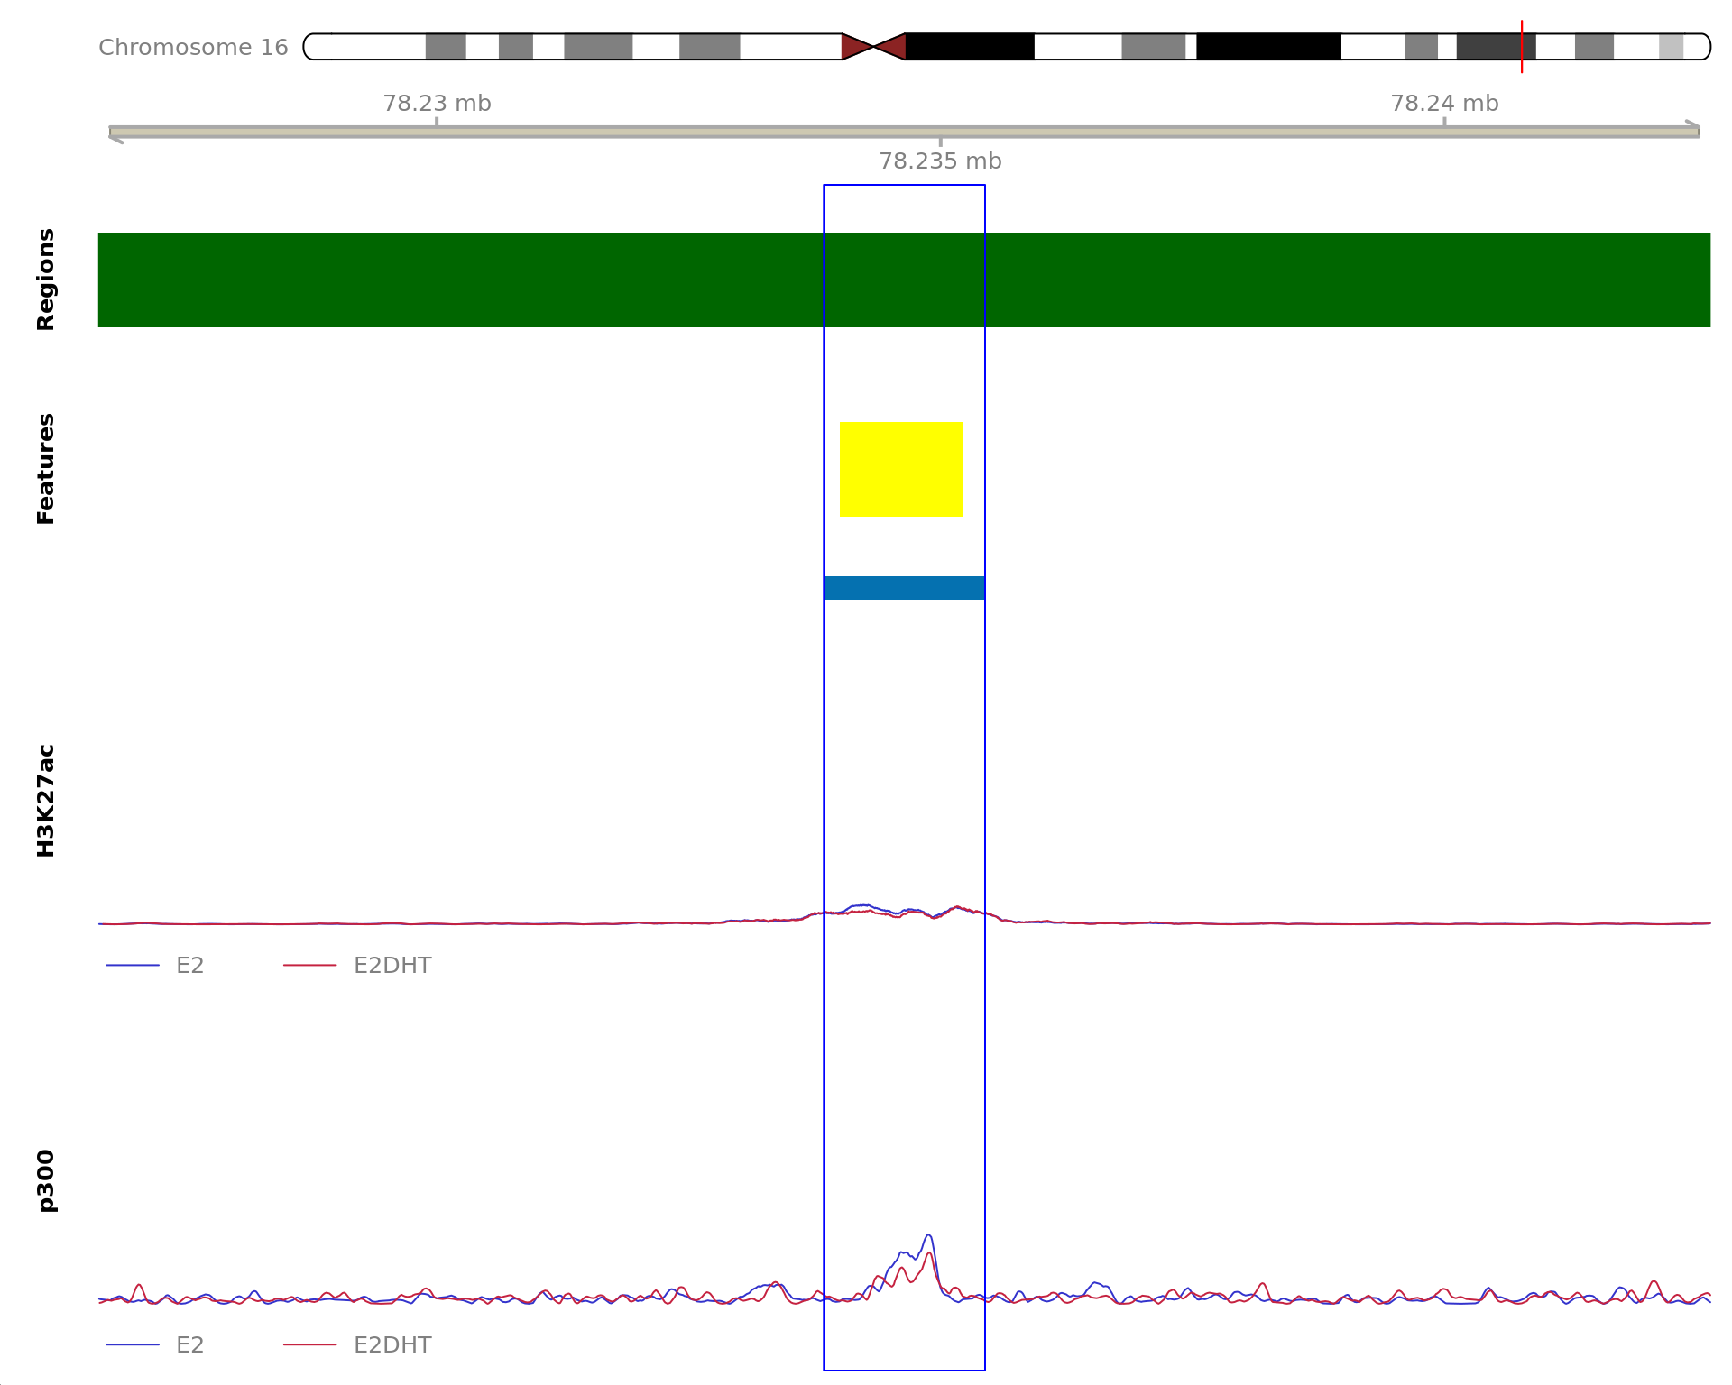The width and height of the screenshot is (1732, 1385).
Task: Click the H3K27ac track title
Action: (45, 801)
